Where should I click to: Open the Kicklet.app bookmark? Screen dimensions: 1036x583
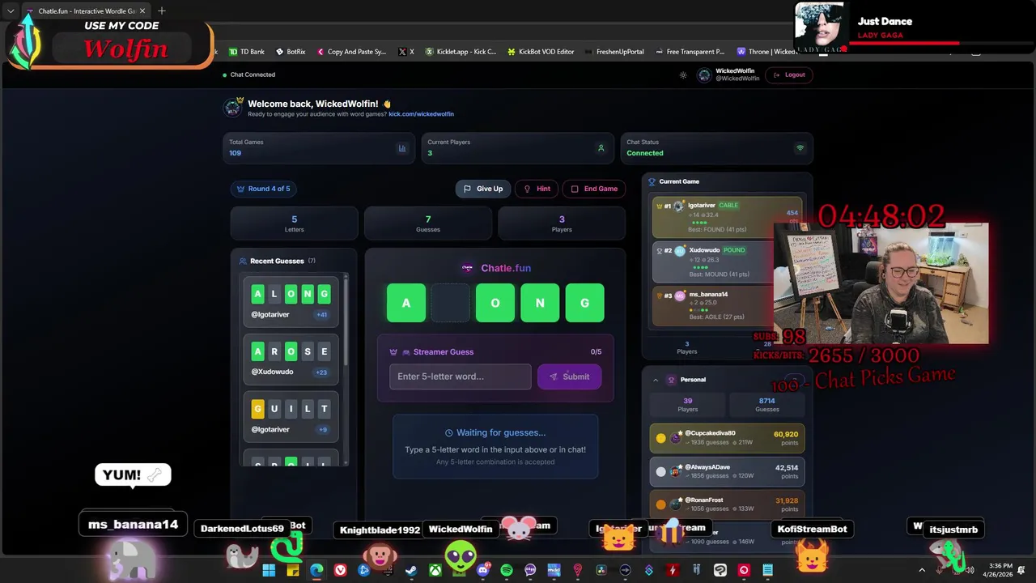tap(461, 52)
